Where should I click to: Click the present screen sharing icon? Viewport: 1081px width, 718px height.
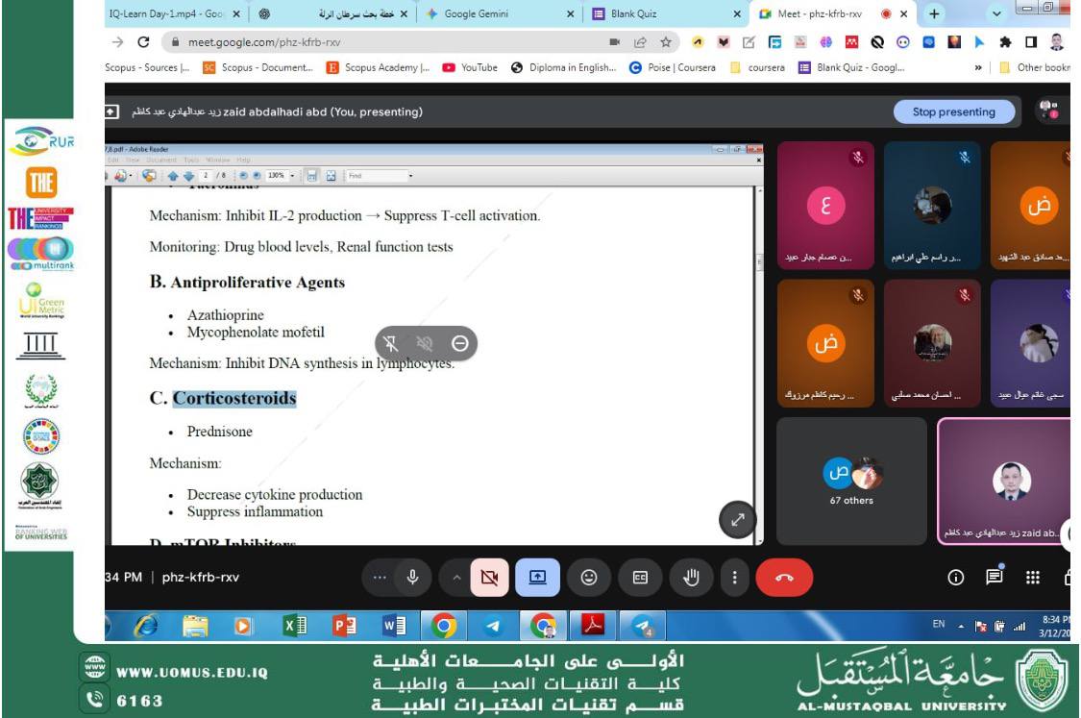coord(538,578)
